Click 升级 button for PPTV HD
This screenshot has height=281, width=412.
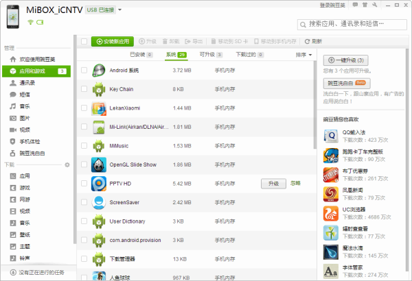tap(273, 184)
